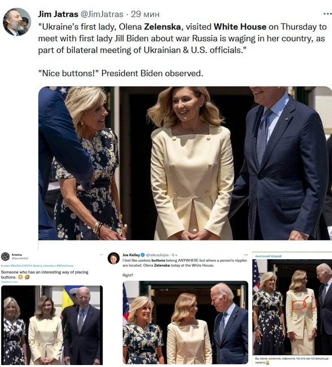332x367 pixels.
Task: Open more options on Jim Jatras tweet
Action: (327, 14)
